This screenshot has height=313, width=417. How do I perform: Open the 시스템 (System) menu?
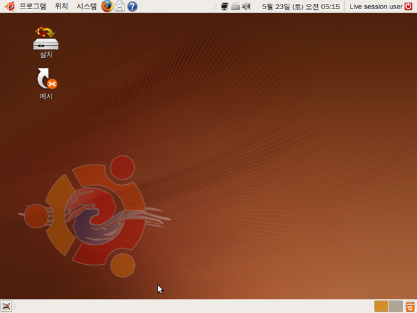click(x=86, y=7)
